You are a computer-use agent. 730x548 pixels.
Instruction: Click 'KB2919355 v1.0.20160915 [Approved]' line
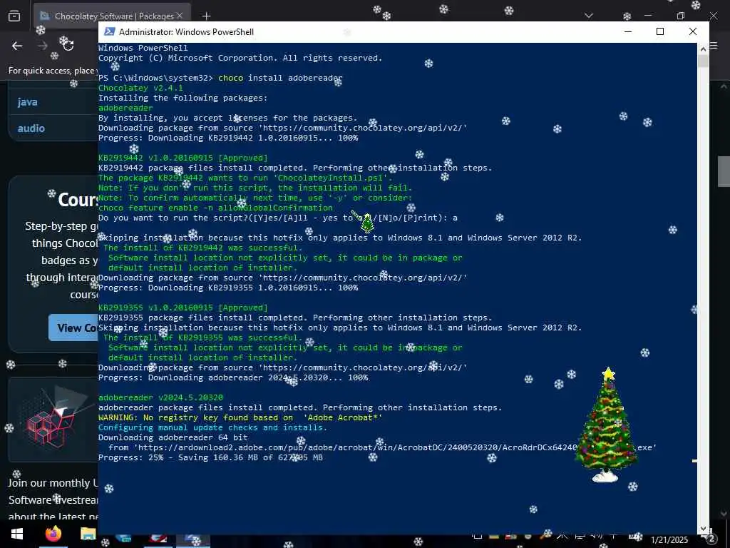click(183, 308)
